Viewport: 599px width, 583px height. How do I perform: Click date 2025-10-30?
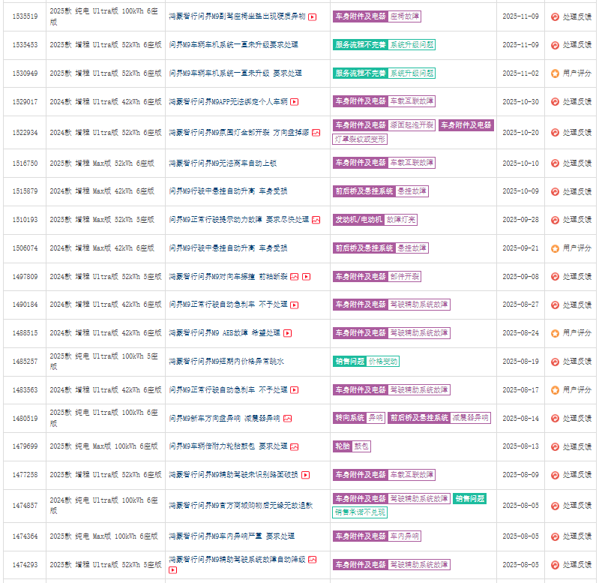click(x=521, y=102)
